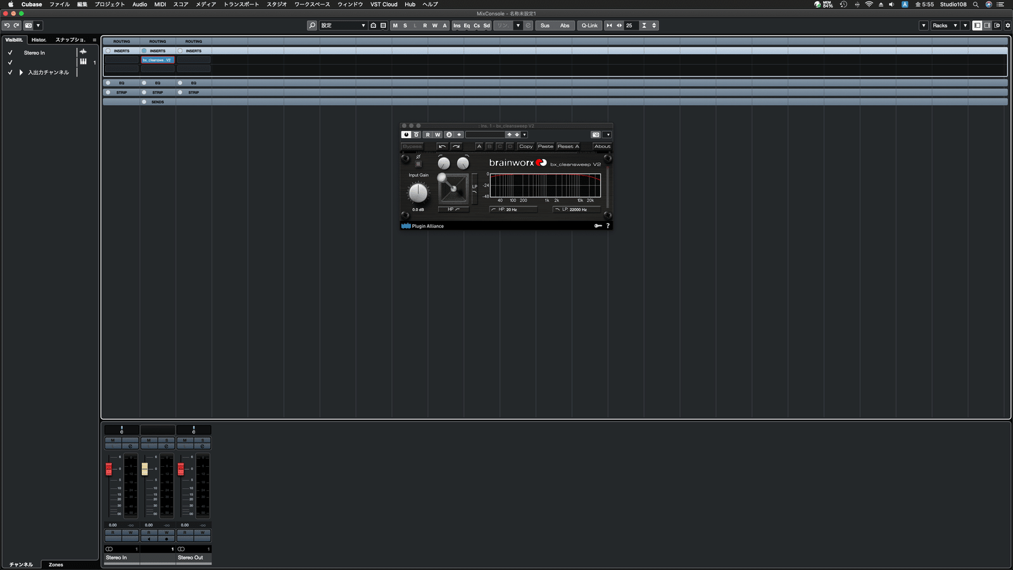Click the undo icon in MixConsole toolbar
The width and height of the screenshot is (1013, 570).
[x=7, y=25]
